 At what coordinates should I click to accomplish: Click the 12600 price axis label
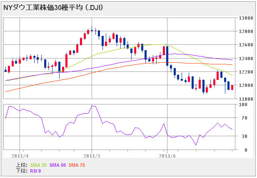point(246,45)
